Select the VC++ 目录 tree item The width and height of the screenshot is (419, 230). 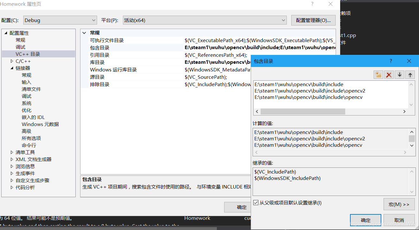coord(28,54)
